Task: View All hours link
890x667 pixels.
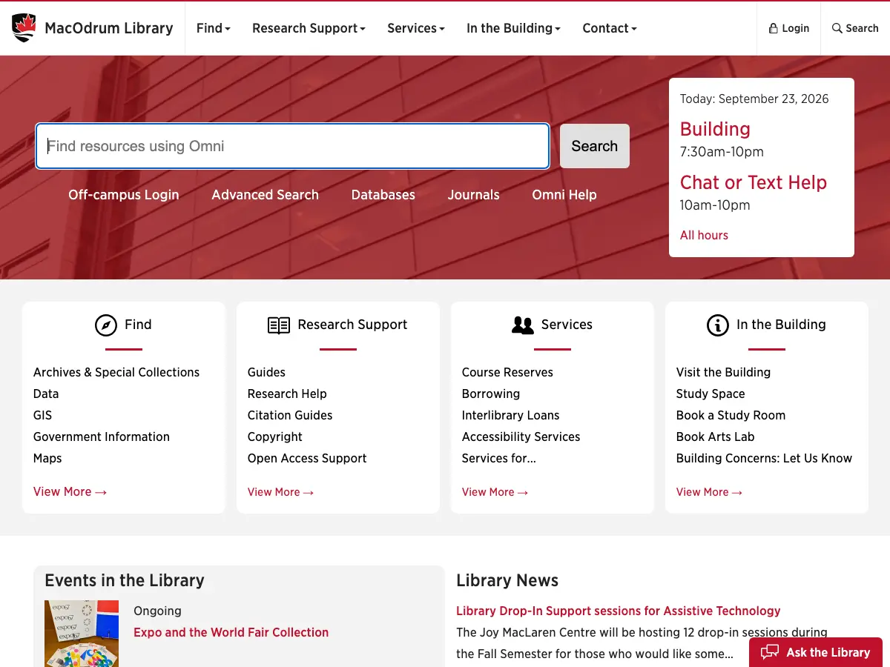Action: pos(704,235)
